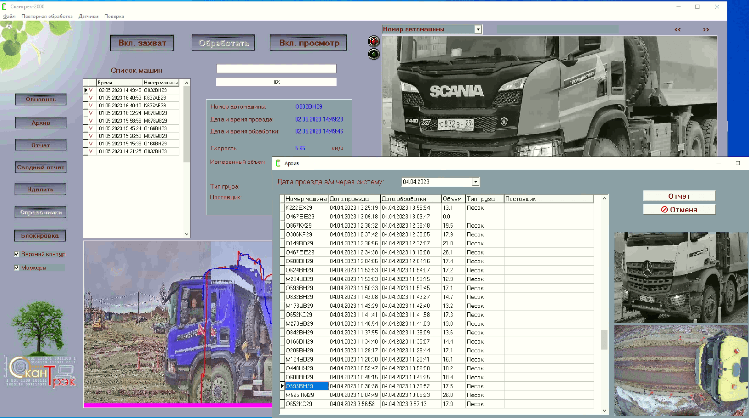Click the Скантрек-2000 title bar app icon
This screenshot has width=749, height=418.
[4, 6]
